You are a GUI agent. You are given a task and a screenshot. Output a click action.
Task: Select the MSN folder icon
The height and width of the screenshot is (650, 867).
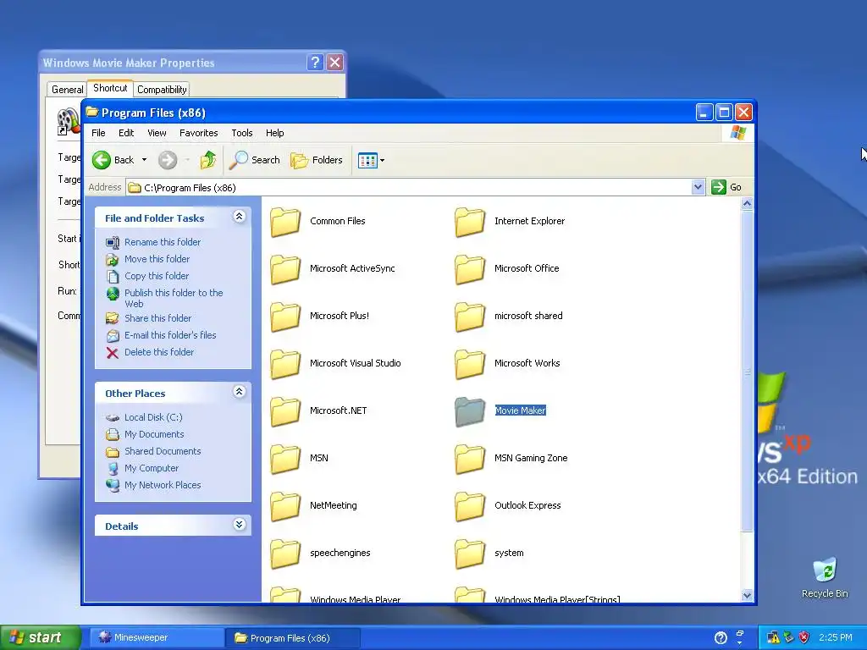tap(285, 460)
